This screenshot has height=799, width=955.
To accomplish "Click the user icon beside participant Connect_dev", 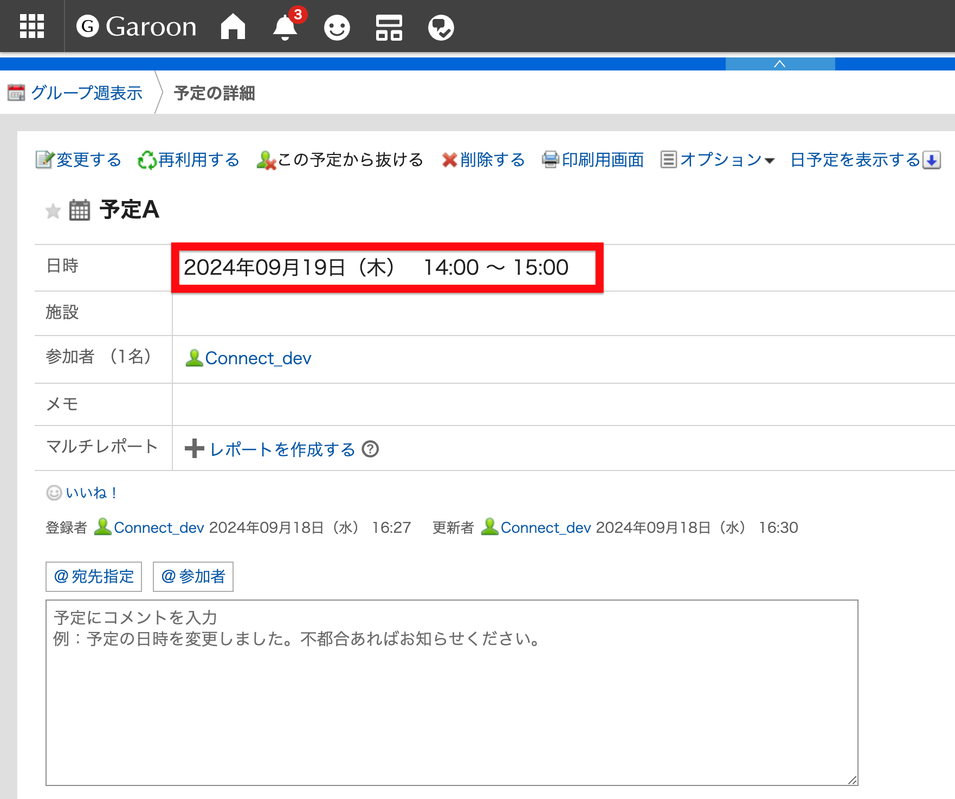I will [x=194, y=358].
